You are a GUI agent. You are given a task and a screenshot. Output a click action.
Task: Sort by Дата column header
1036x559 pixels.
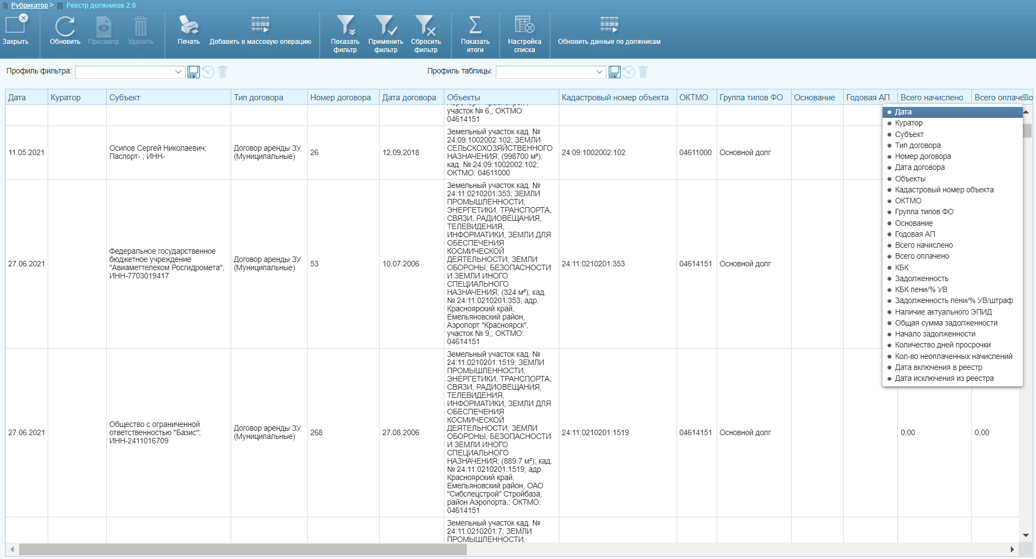tap(26, 98)
